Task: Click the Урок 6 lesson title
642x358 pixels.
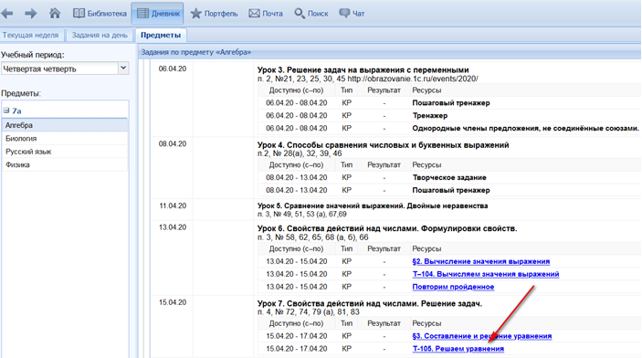Action: pos(387,228)
